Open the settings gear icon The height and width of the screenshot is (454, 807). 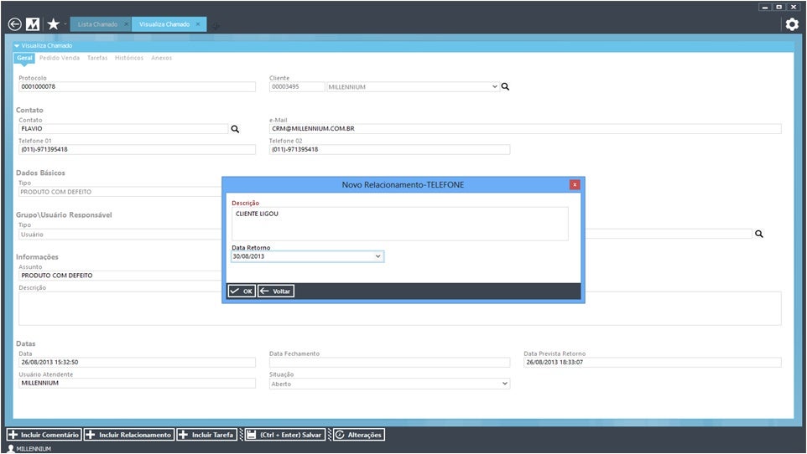pos(791,24)
